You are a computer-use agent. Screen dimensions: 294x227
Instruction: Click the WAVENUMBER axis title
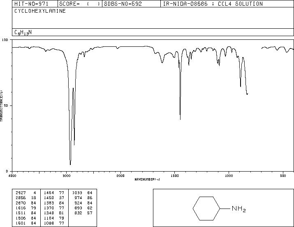(x=147, y=179)
